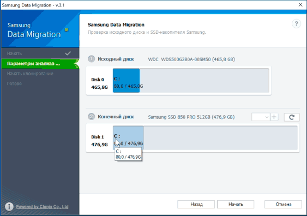The width and height of the screenshot is (307, 216).
Task: Click the Назад button
Action: (x=196, y=204)
